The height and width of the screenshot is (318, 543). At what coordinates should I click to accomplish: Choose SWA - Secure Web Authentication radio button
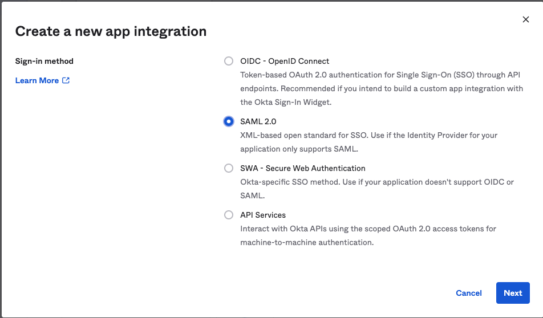229,168
